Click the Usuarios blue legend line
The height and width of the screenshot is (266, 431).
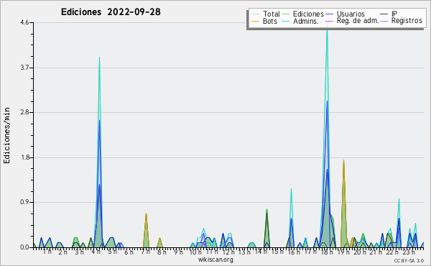(329, 14)
